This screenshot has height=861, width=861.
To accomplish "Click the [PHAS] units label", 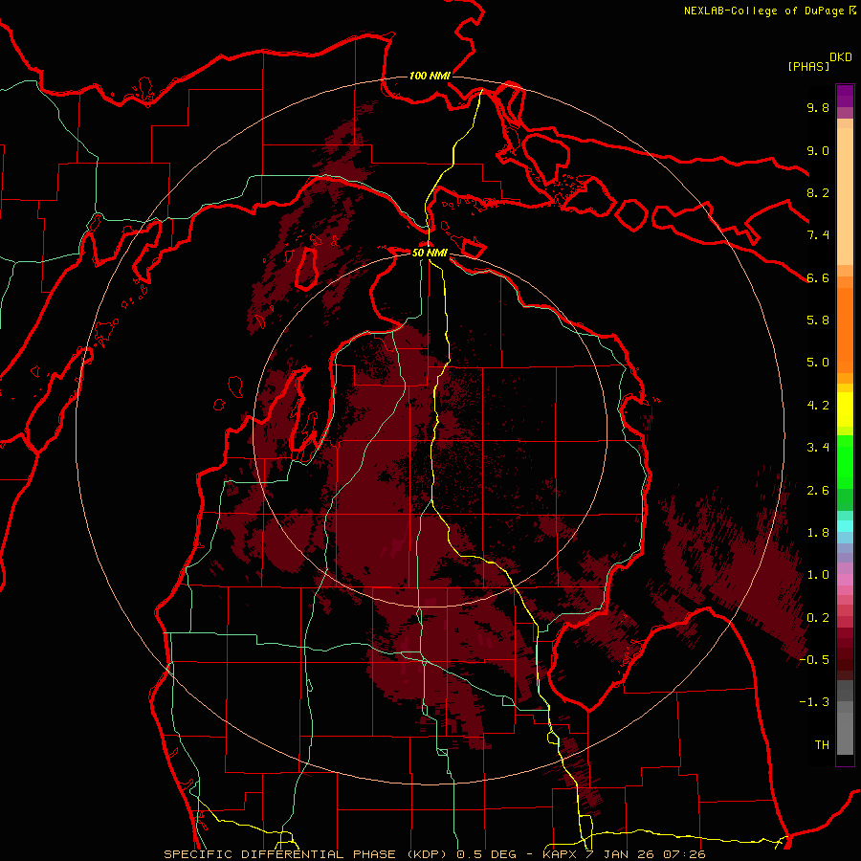I will pos(808,67).
